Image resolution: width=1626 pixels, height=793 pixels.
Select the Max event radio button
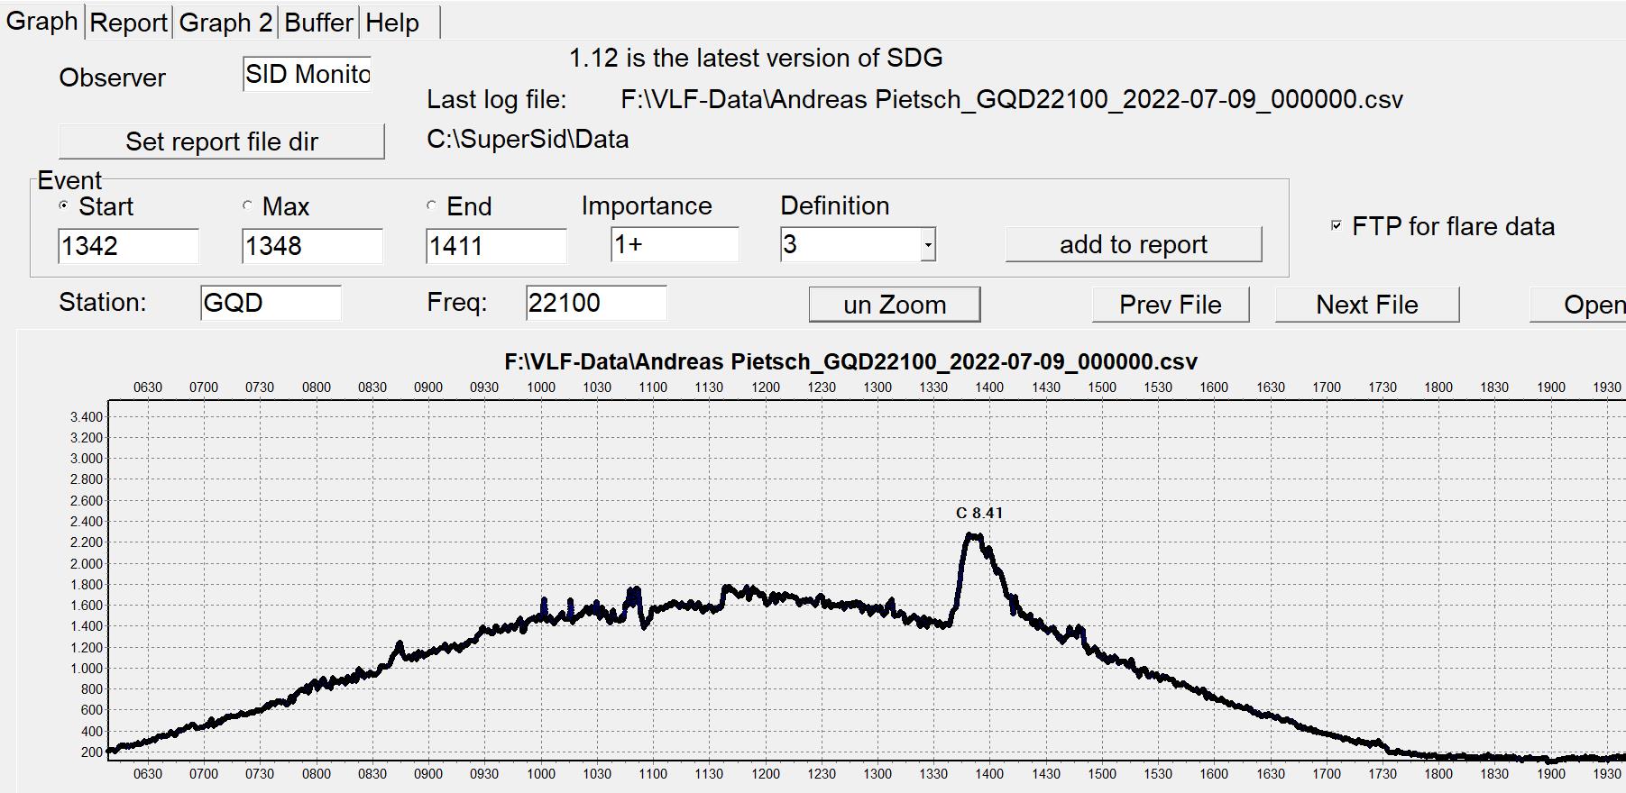click(x=247, y=206)
